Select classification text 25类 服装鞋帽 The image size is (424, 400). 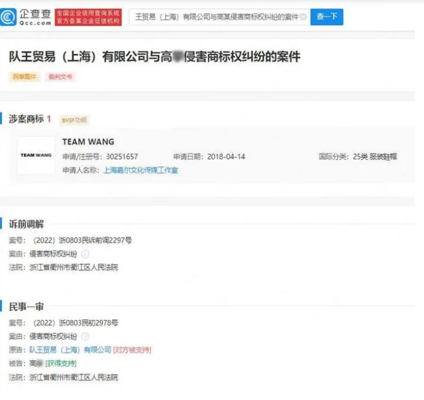pos(374,157)
